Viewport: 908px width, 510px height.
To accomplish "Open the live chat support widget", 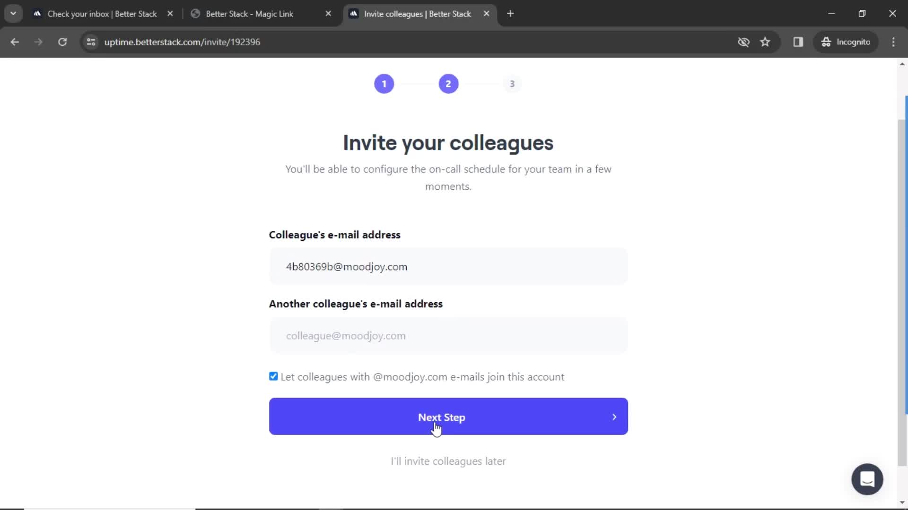I will coord(867,479).
